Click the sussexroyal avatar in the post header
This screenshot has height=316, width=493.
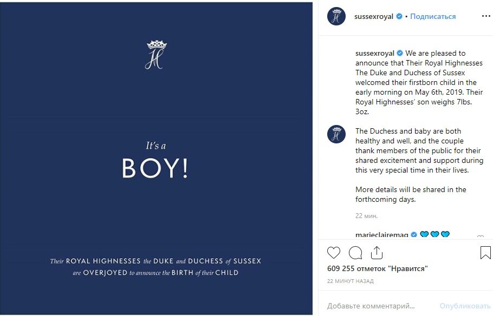(x=336, y=16)
